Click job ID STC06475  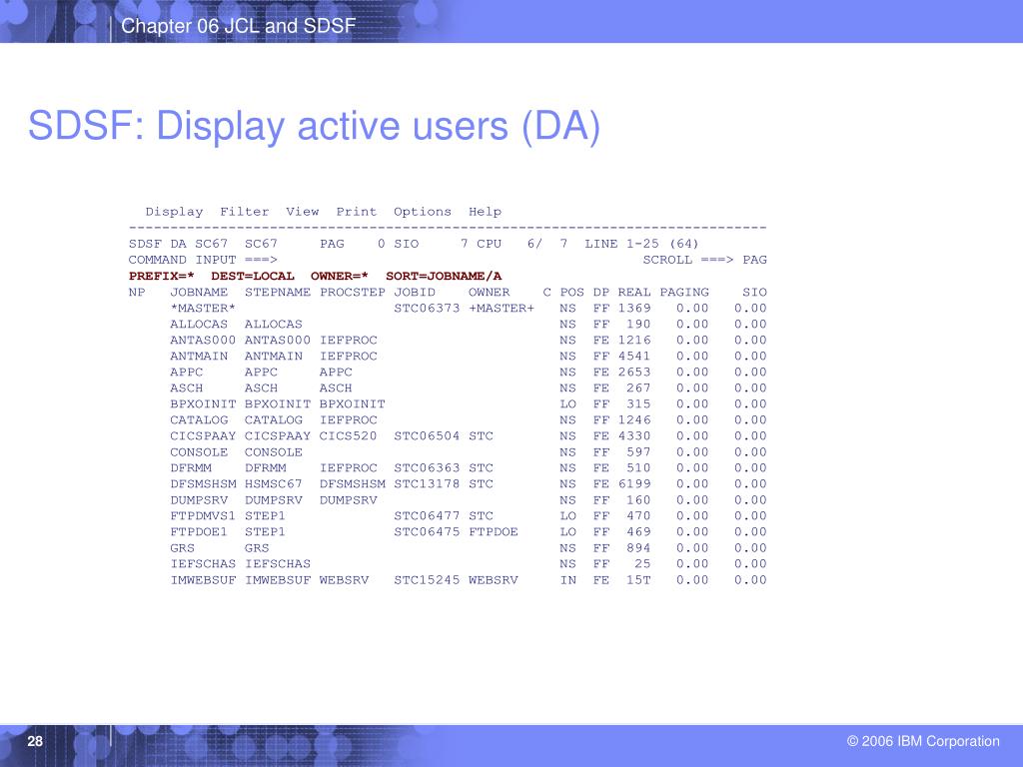[x=427, y=531]
